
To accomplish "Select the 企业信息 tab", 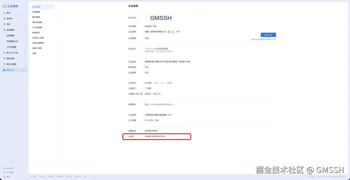I will click(x=42, y=7).
